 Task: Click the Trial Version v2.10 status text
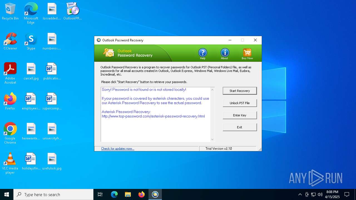pos(219,149)
